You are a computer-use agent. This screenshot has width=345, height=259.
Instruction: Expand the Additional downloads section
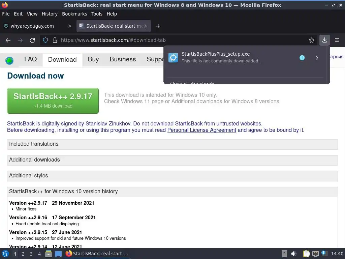[x=172, y=160]
